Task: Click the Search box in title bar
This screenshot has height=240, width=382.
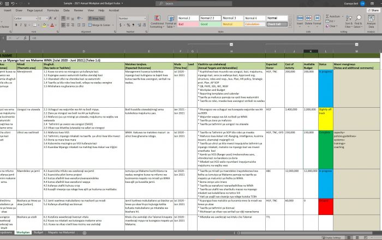Action: coord(194,4)
